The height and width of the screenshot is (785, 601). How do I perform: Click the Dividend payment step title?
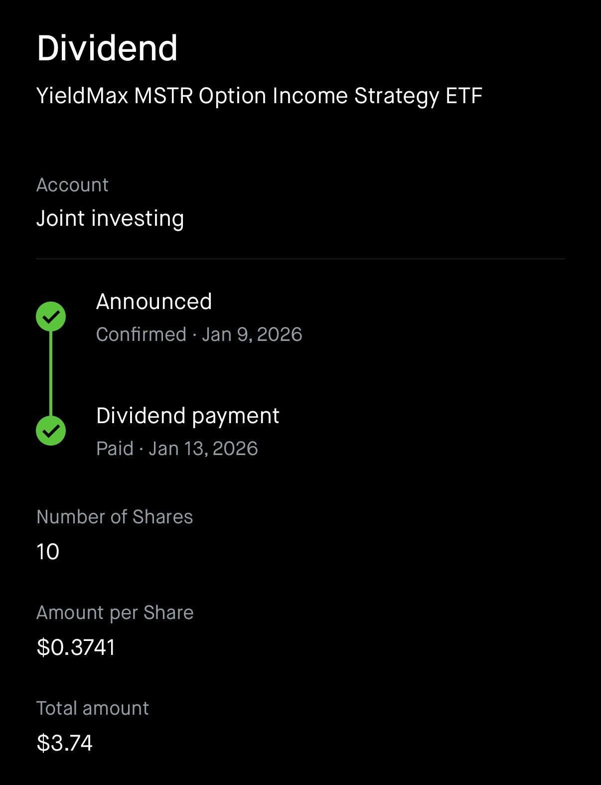tap(187, 416)
